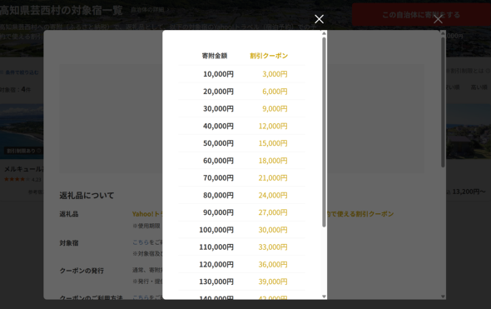Select the 30,000円 donation amount
The width and height of the screenshot is (491, 309).
tap(218, 109)
